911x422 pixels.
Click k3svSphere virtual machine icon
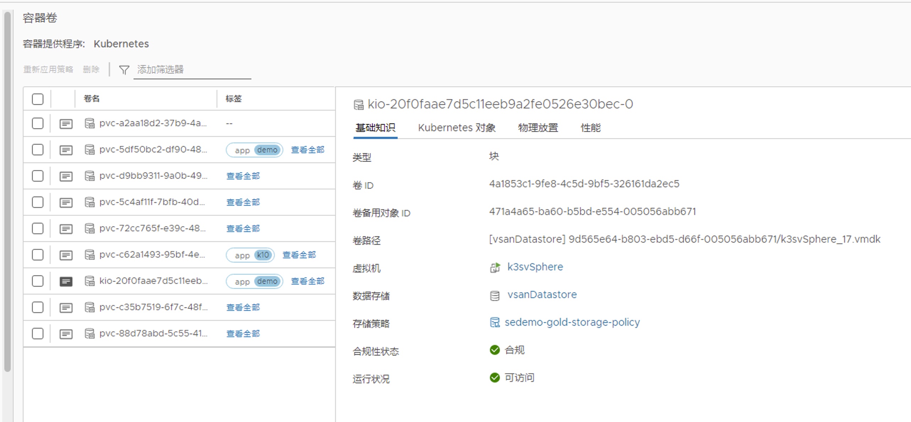[x=495, y=267]
